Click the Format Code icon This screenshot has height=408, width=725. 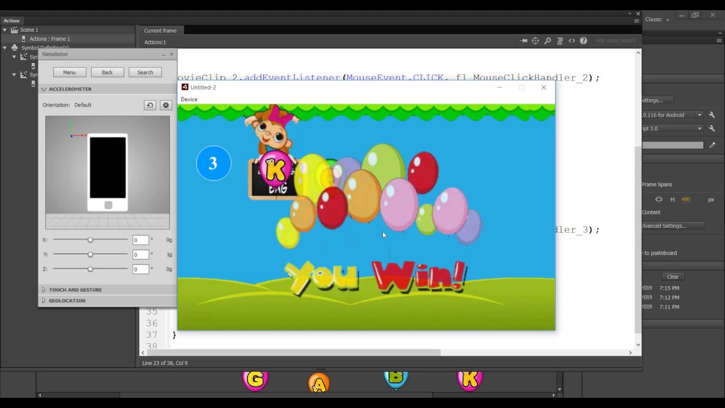[560, 41]
